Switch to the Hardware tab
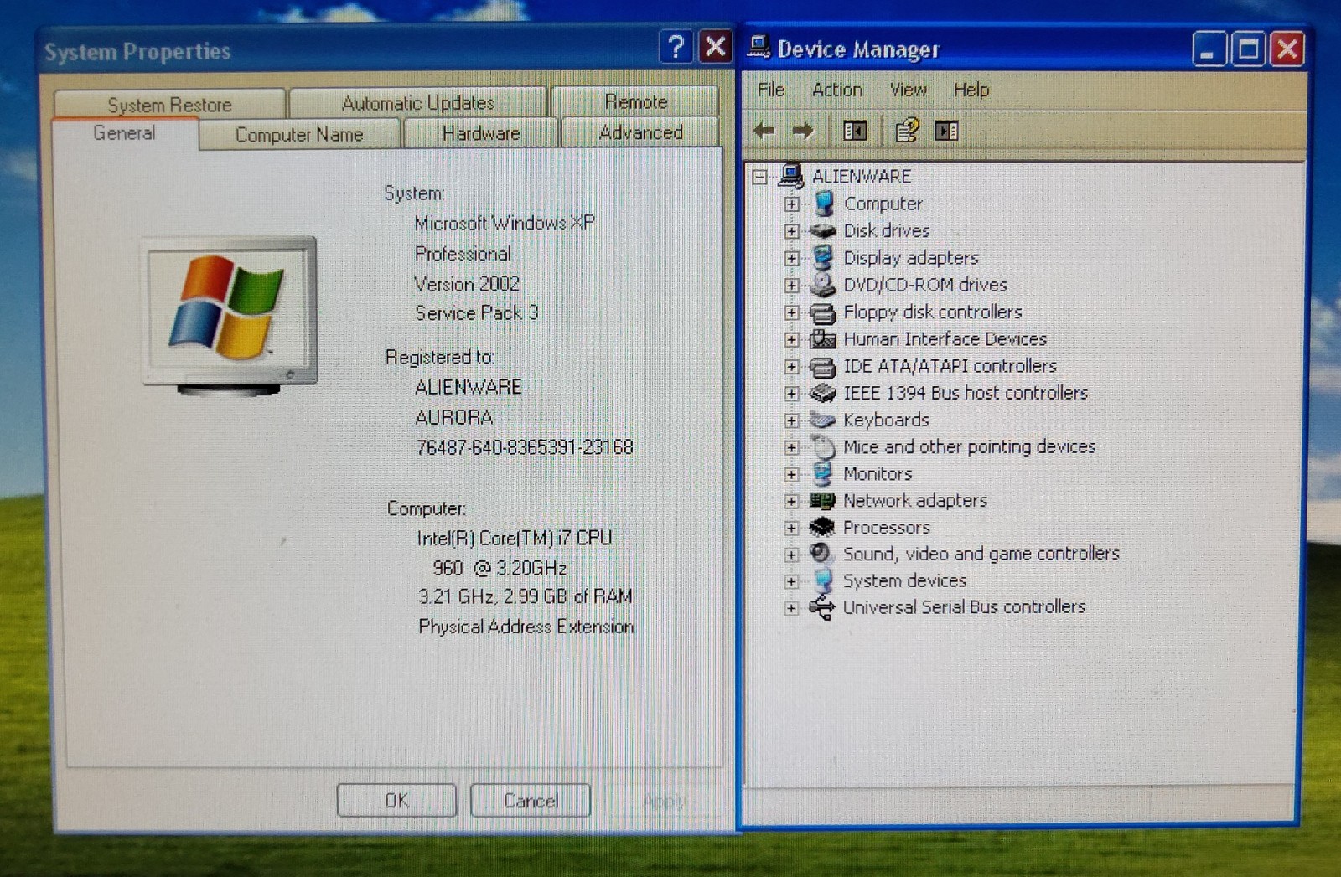Screen dimensions: 1341x877 click(481, 133)
